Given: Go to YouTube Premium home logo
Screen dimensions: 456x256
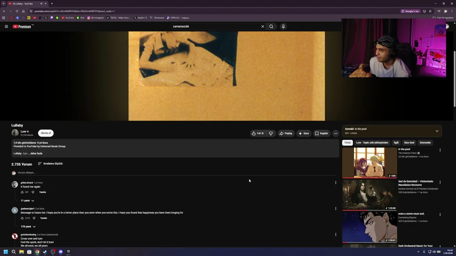Looking at the screenshot, I should (22, 26).
